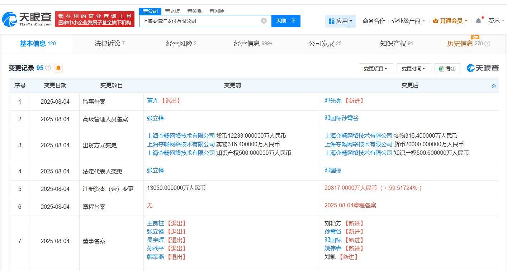Screen dimensions: 507x271
Task: Click 郑凯 name in 董事备案 row
Action: coord(330,257)
